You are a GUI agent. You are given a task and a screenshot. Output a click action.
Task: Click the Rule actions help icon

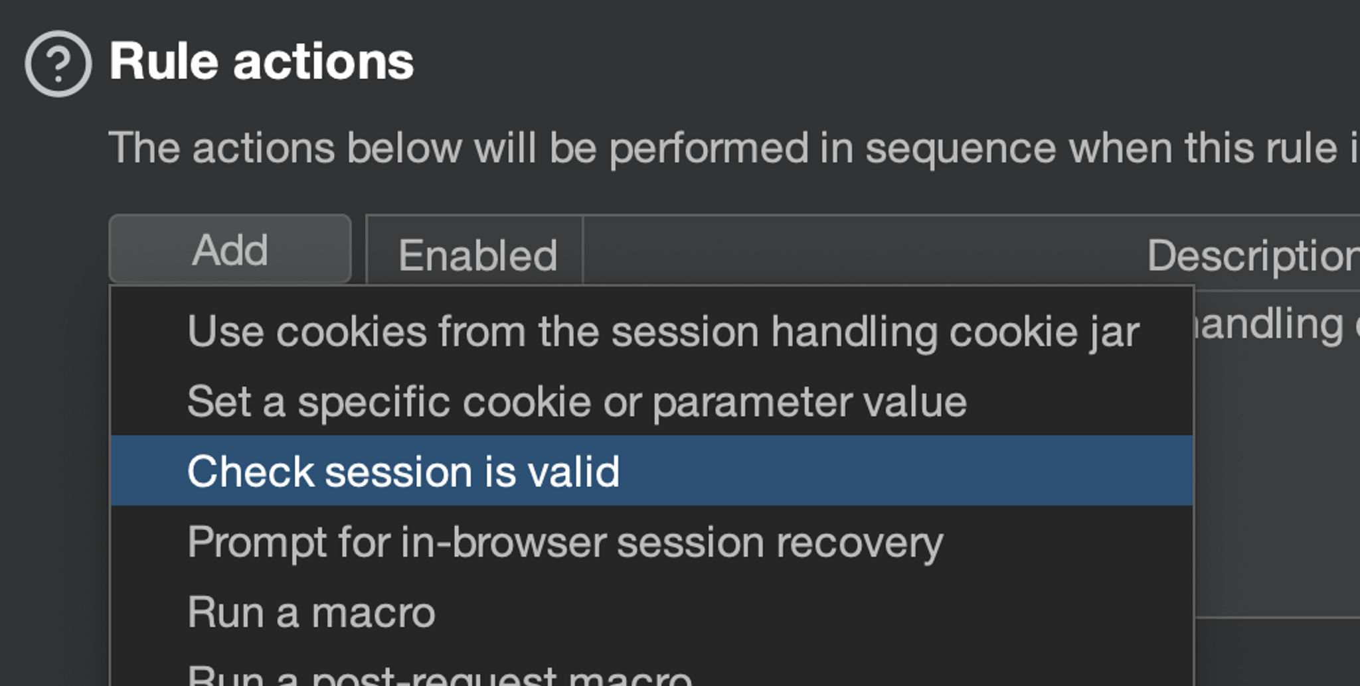(x=58, y=64)
